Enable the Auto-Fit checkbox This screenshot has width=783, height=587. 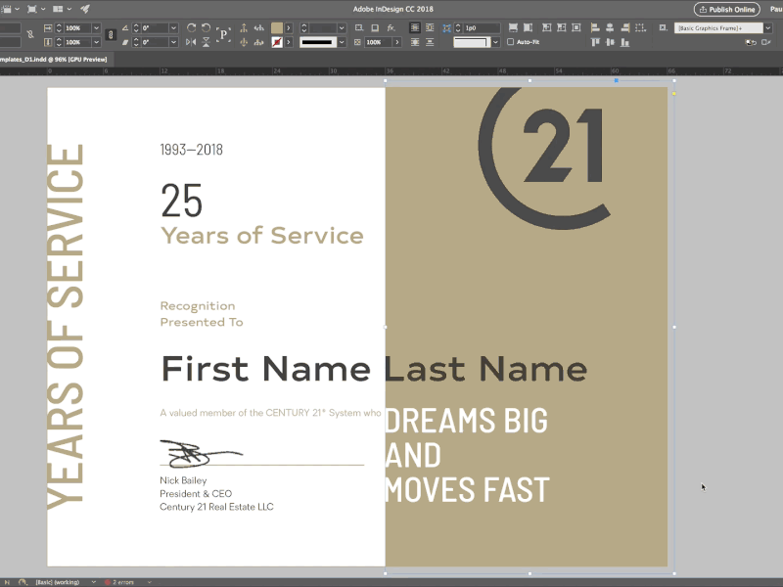[510, 41]
